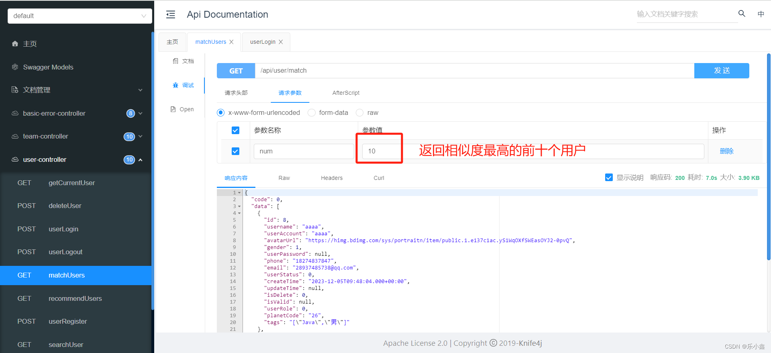Switch language with the 中 icon
This screenshot has width=771, height=353.
[761, 14]
